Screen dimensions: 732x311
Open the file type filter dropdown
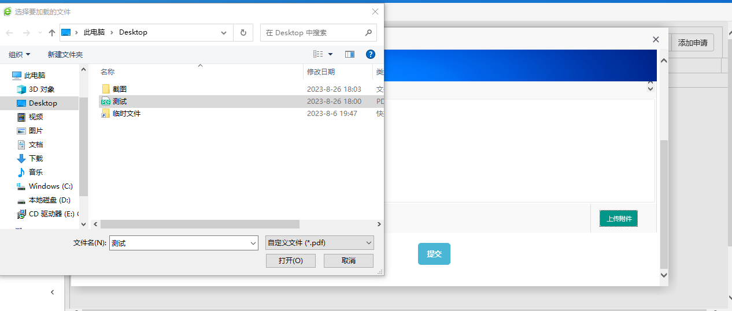pyautogui.click(x=319, y=243)
